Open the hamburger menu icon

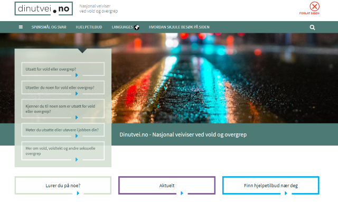(x=21, y=27)
